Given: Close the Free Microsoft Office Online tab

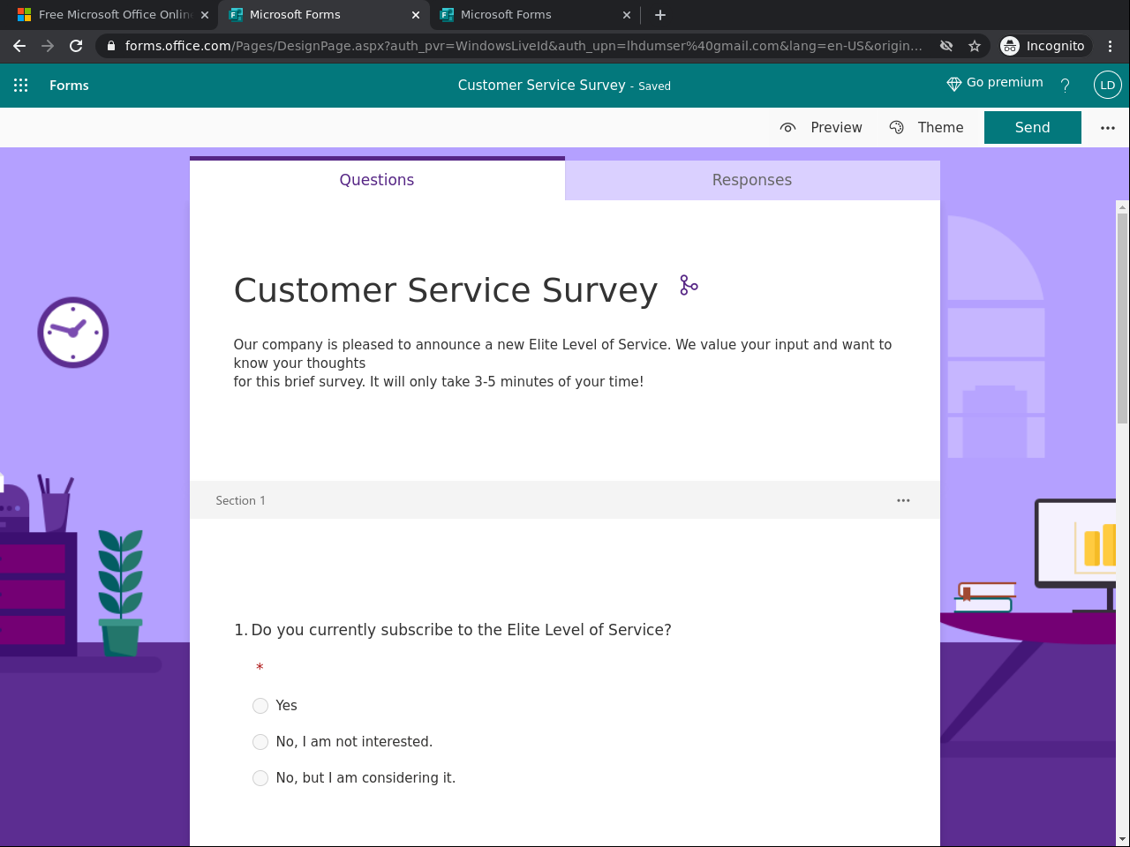Looking at the screenshot, I should tap(205, 15).
